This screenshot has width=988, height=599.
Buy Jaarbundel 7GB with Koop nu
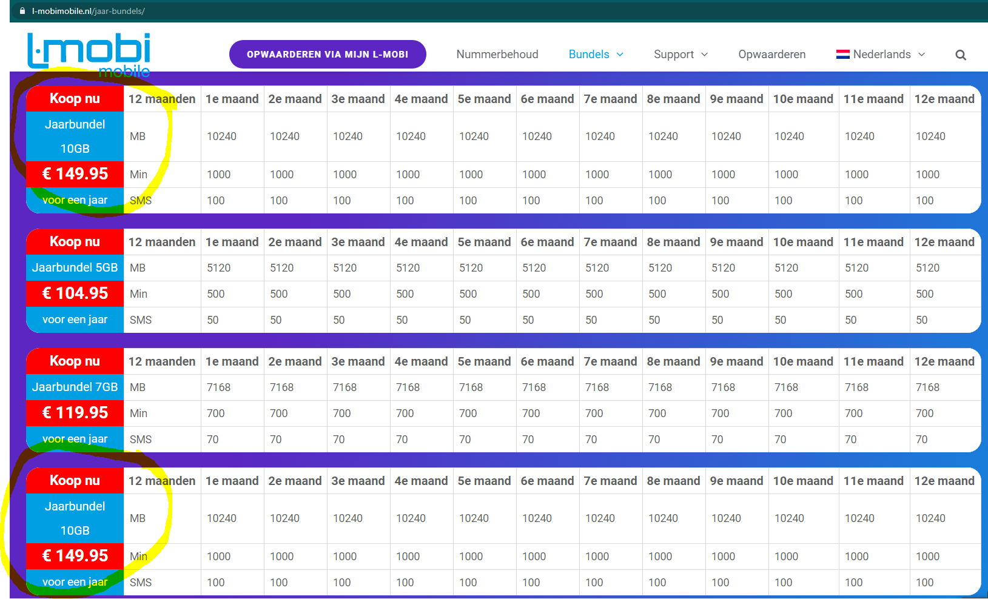(75, 361)
